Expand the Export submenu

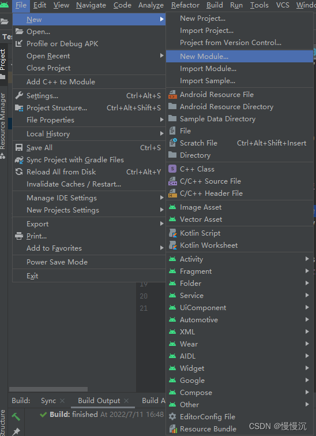click(161, 223)
